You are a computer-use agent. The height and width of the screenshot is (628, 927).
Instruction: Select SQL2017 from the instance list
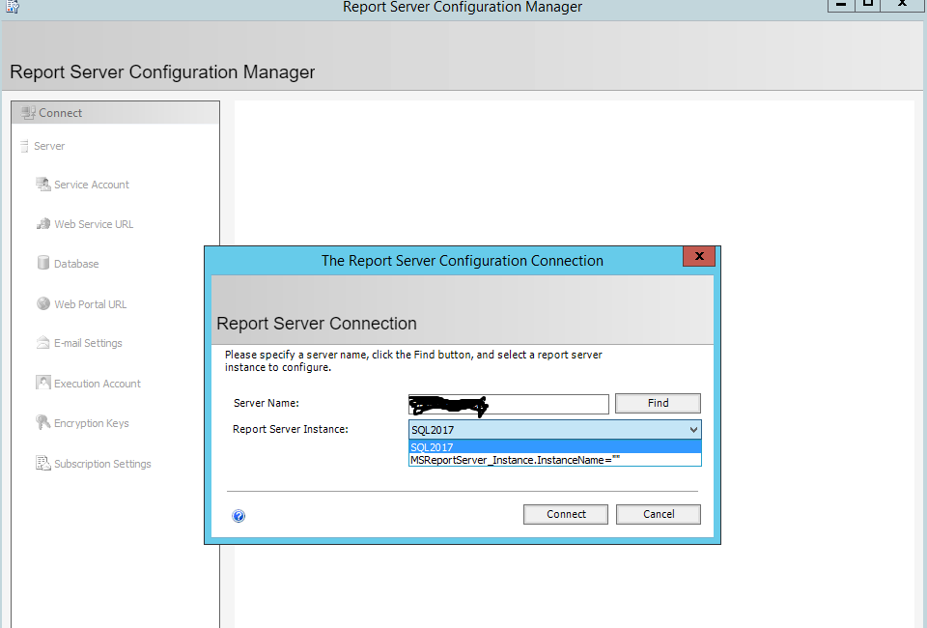click(x=554, y=447)
